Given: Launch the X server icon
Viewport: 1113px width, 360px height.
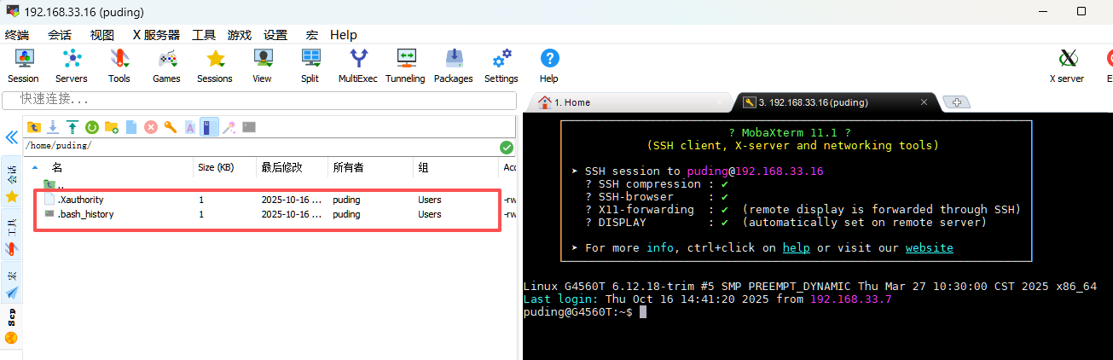Looking at the screenshot, I should pyautogui.click(x=1066, y=65).
